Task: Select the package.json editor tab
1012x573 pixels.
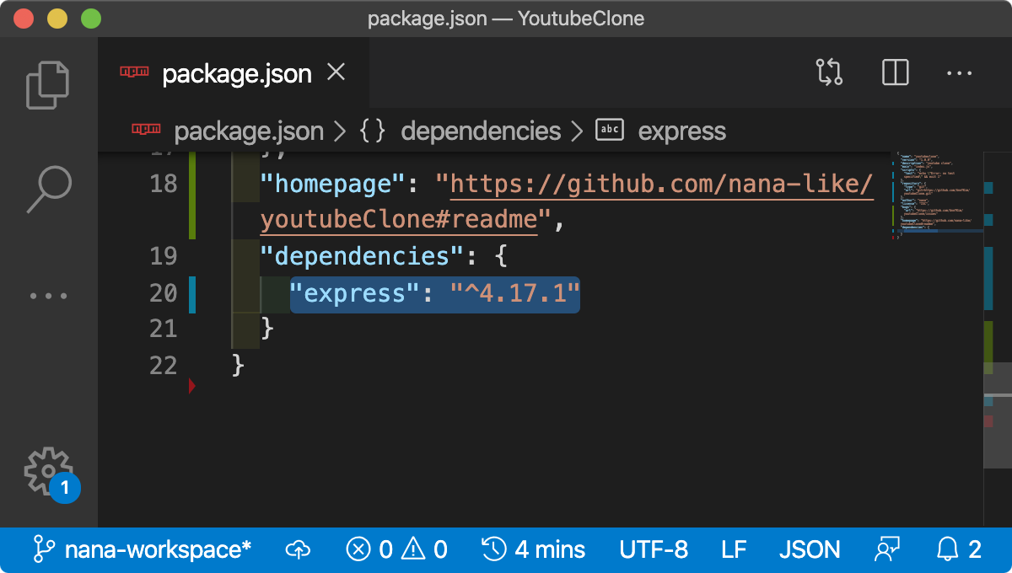Action: (234, 73)
